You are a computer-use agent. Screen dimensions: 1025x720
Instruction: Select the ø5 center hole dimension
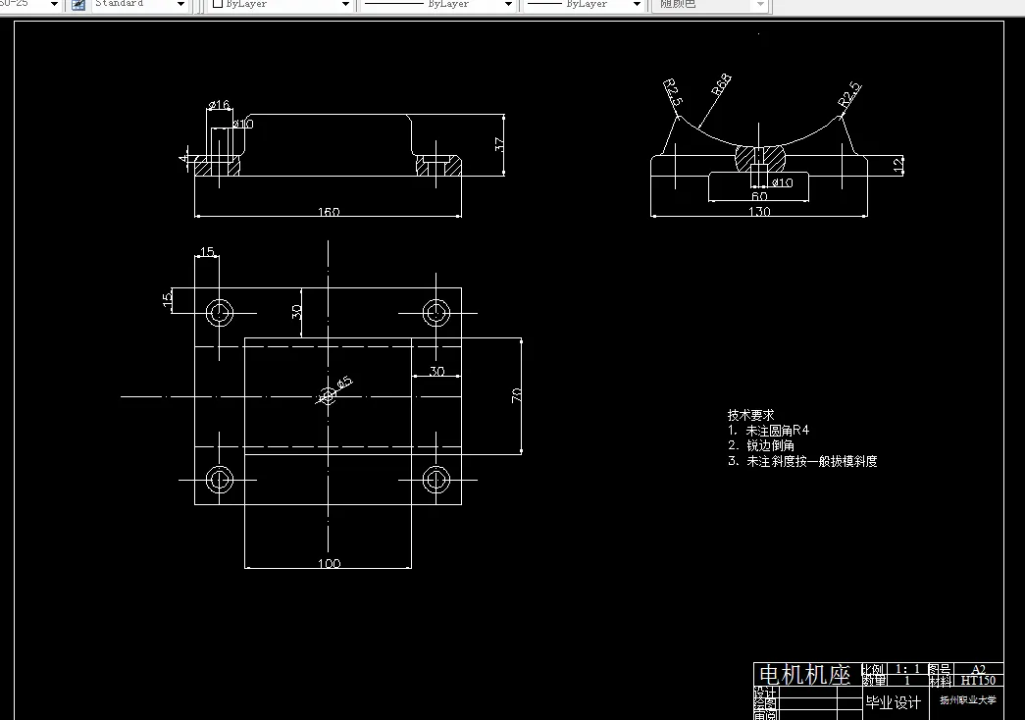pyautogui.click(x=344, y=383)
